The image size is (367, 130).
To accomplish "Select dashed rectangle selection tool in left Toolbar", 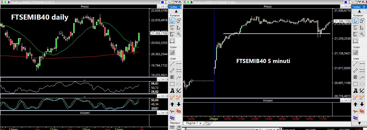I will coord(172,41).
